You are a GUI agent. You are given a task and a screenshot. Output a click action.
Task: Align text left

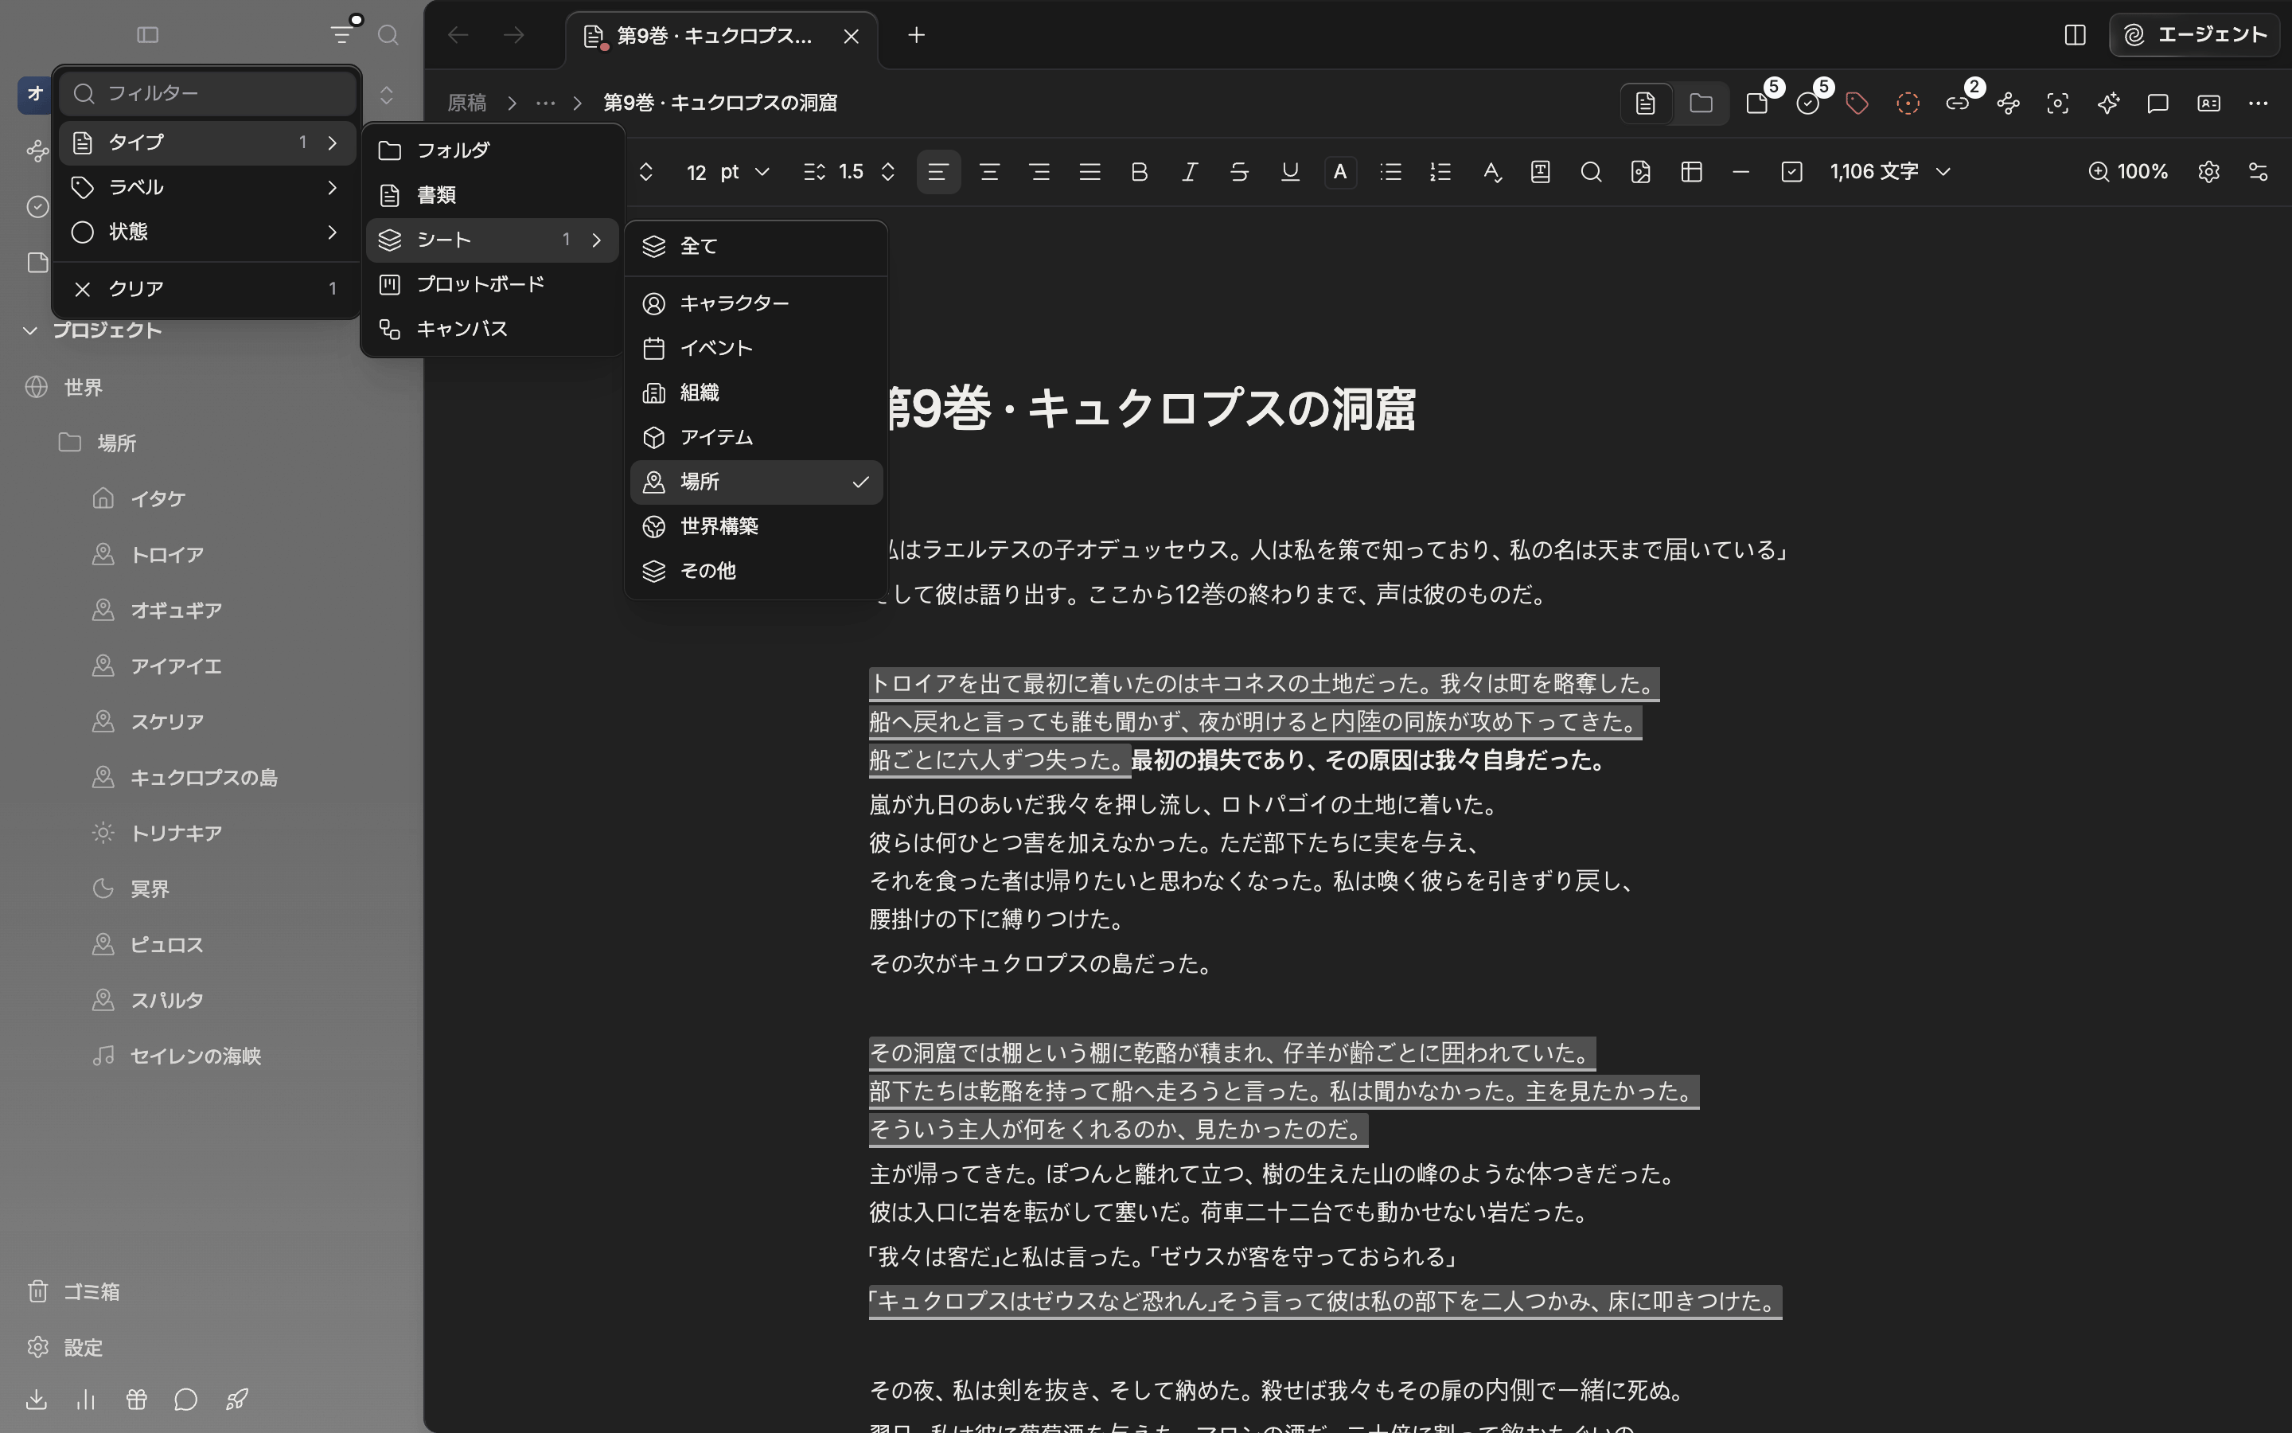938,171
